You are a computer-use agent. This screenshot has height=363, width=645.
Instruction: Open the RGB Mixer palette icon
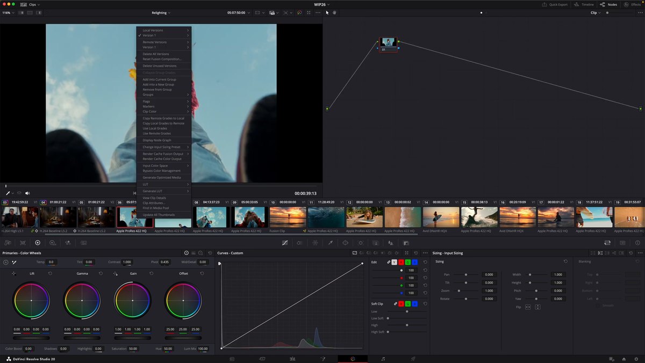(68, 243)
